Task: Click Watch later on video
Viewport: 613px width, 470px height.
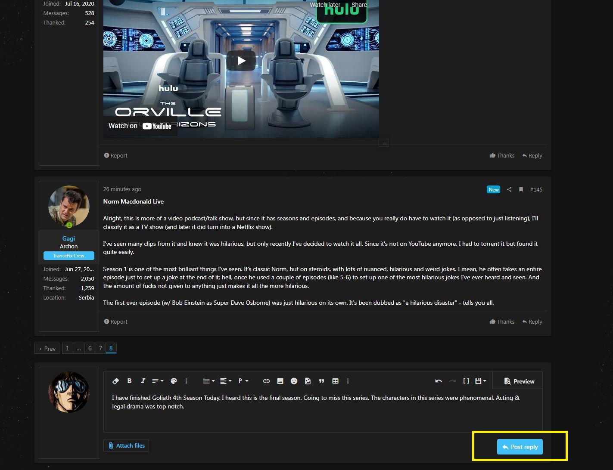Action: [325, 4]
